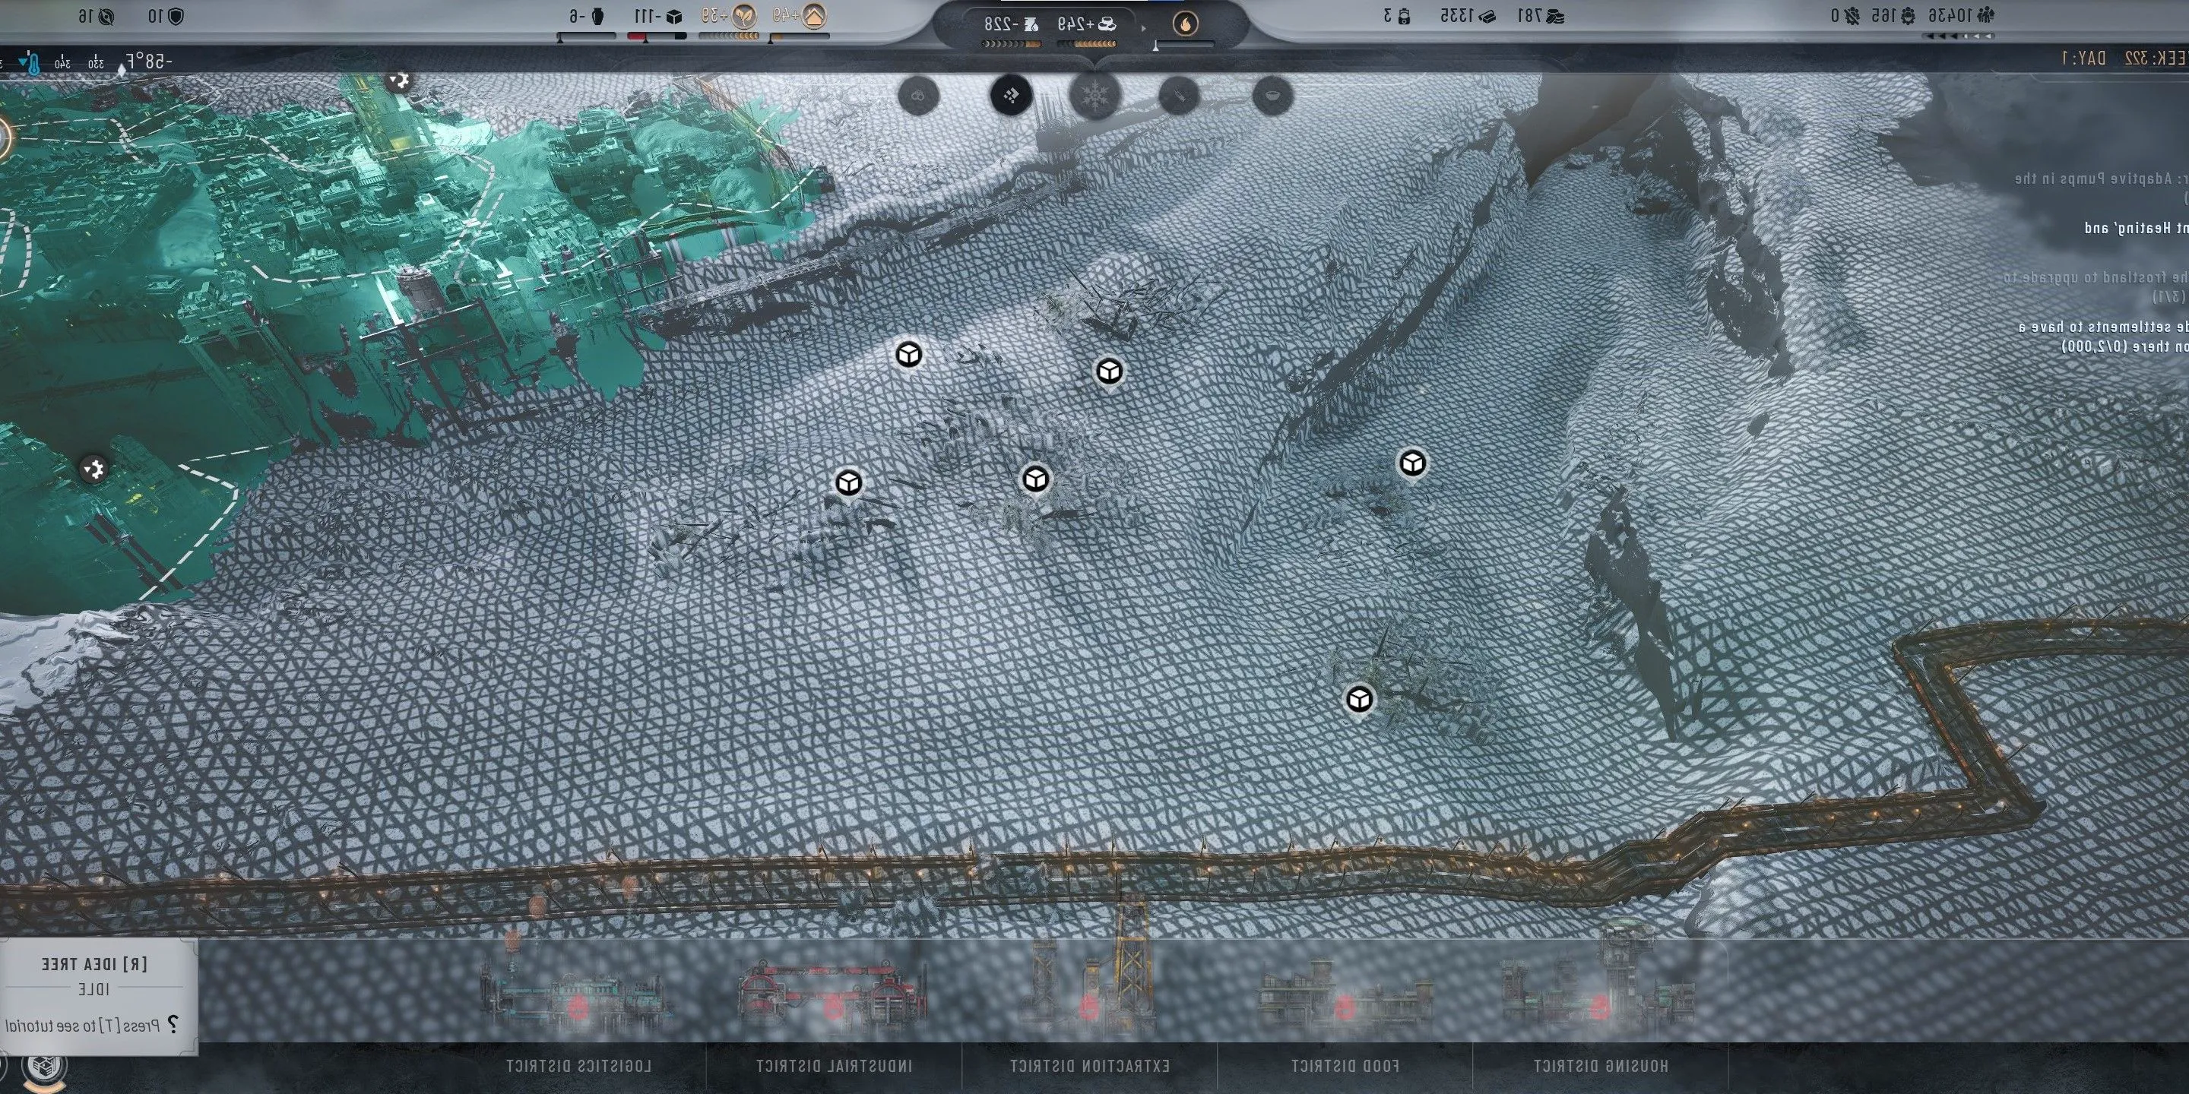Click the 'Press [T] to see tutorial' hint

pyautogui.click(x=82, y=1026)
